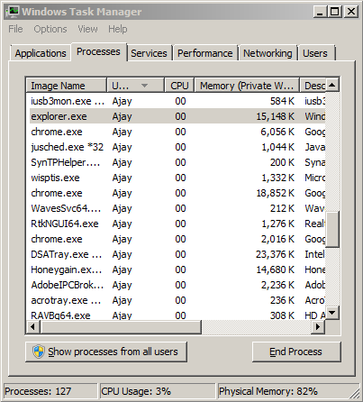The width and height of the screenshot is (363, 402).
Task: Click the horizontal scrollbar right arrow
Action: [x=318, y=326]
